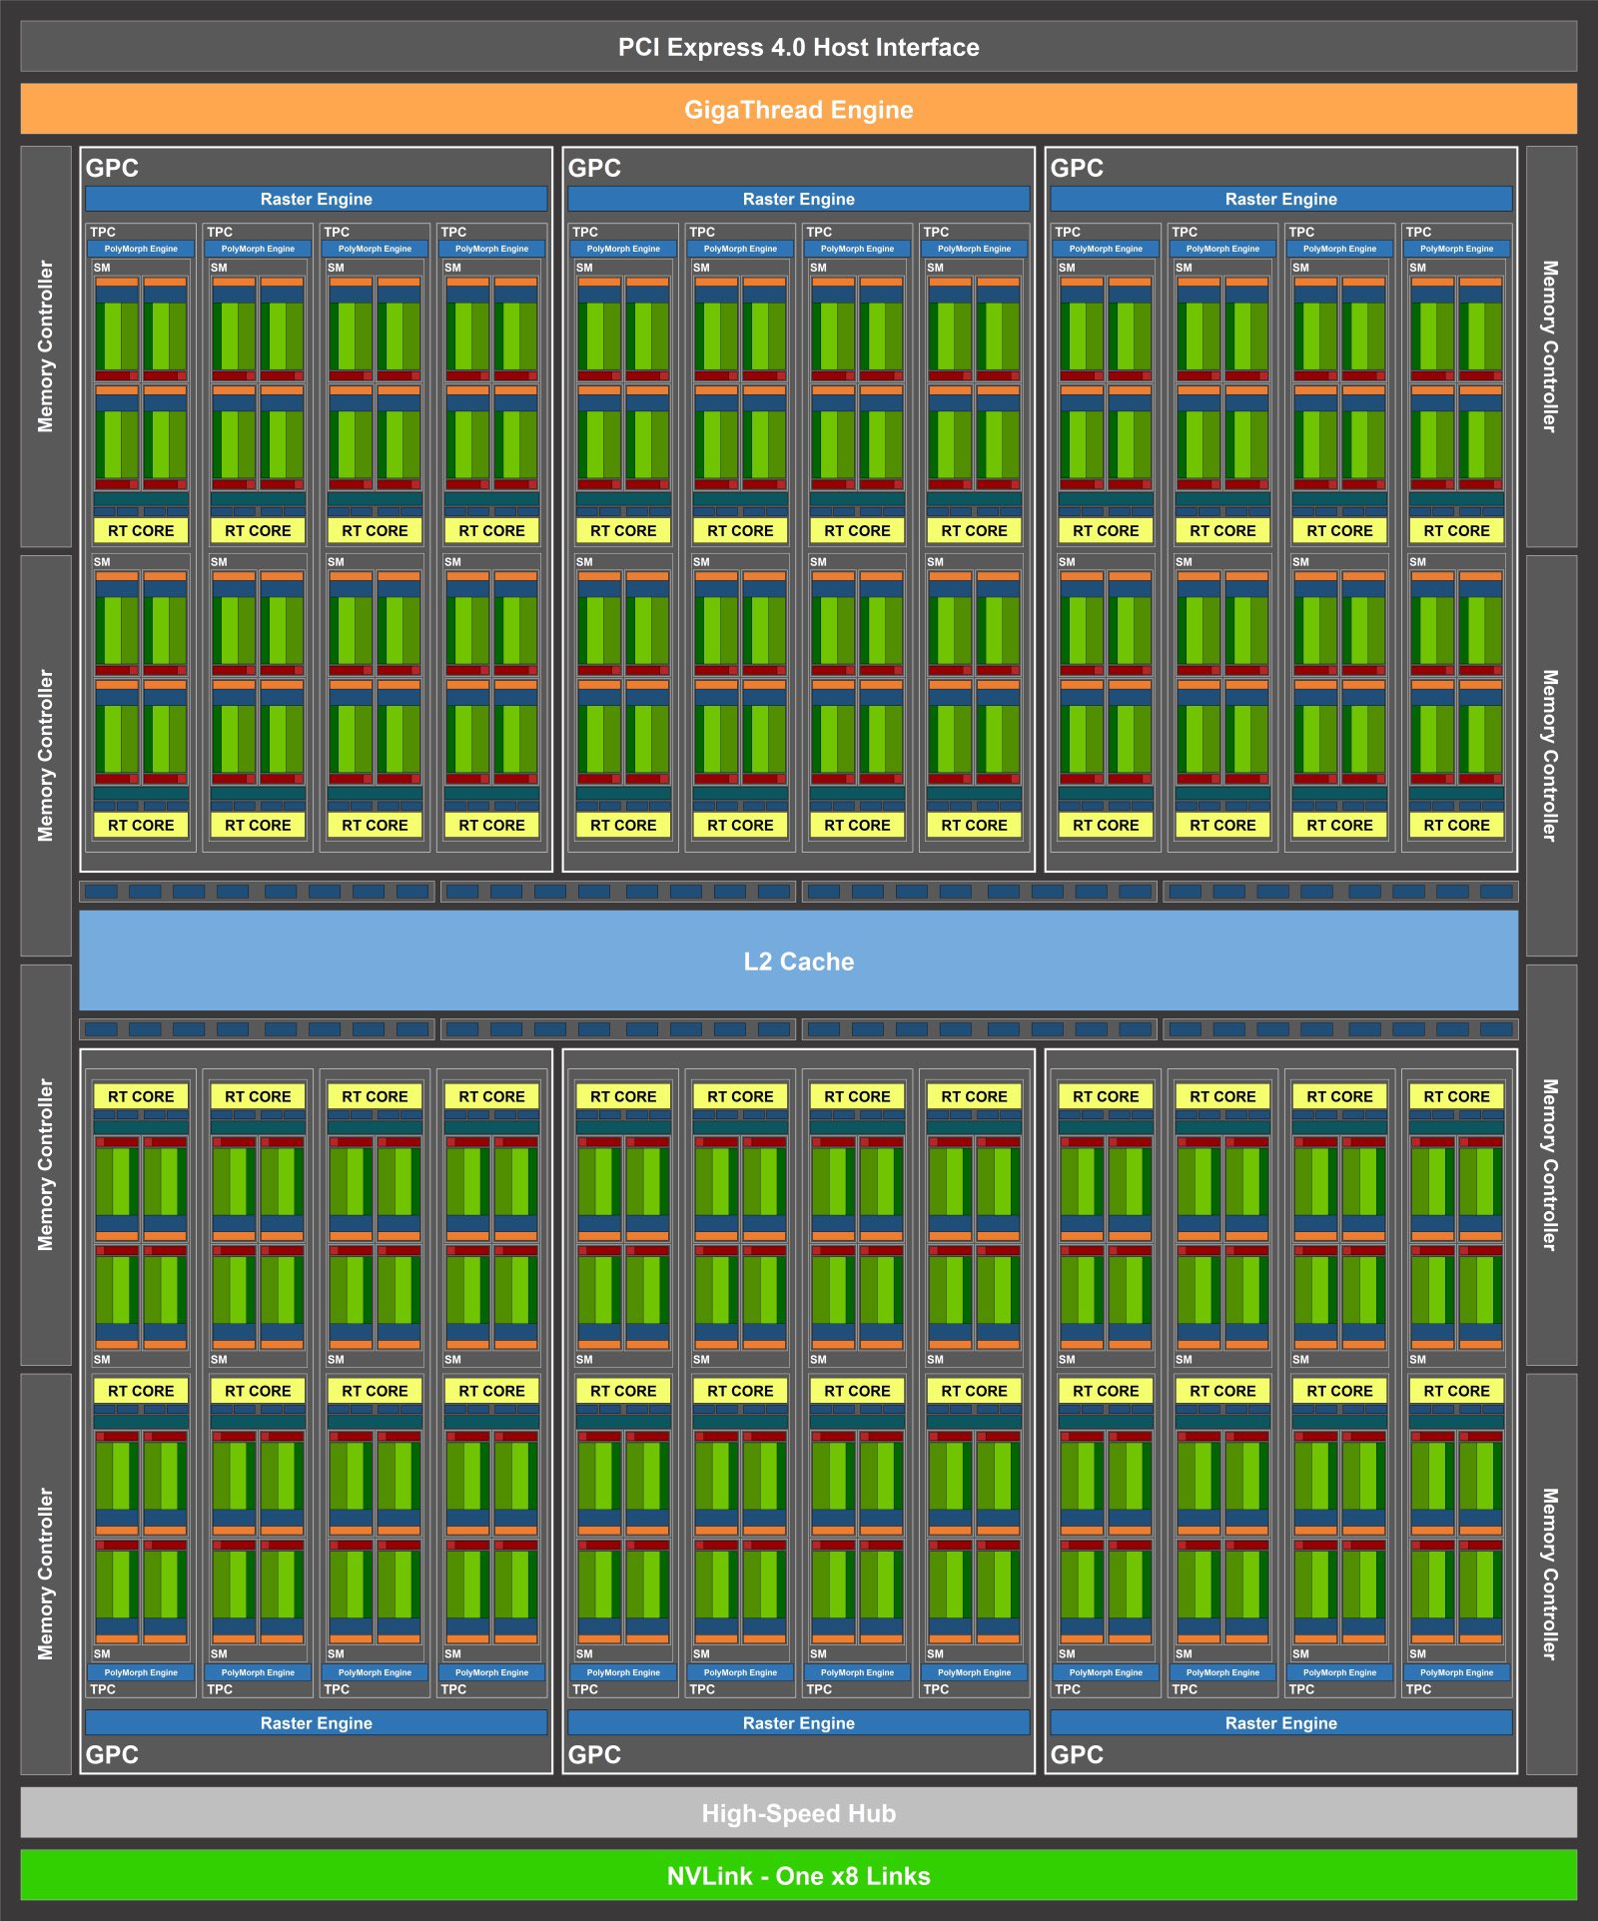Click the GPC label of the bottom-right cluster
The image size is (1598, 1921).
(x=1077, y=1754)
